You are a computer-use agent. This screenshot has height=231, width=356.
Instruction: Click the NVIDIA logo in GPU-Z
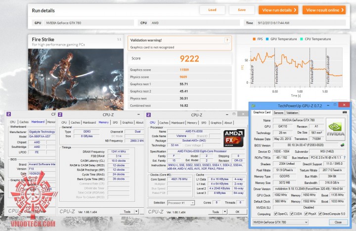tap(336, 130)
